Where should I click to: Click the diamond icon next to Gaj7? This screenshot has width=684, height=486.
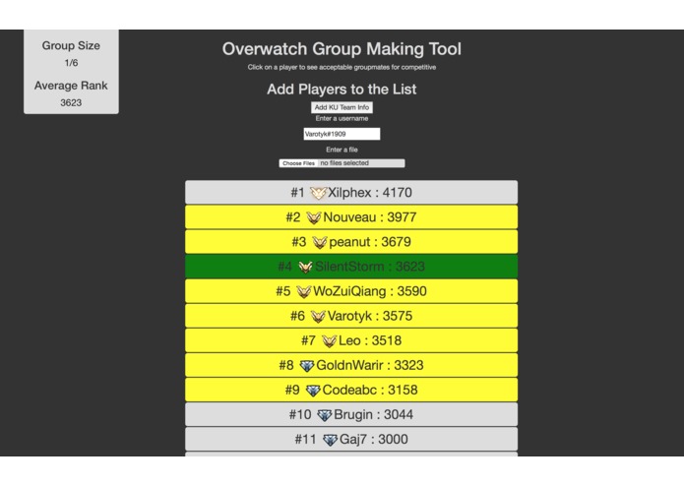(331, 440)
